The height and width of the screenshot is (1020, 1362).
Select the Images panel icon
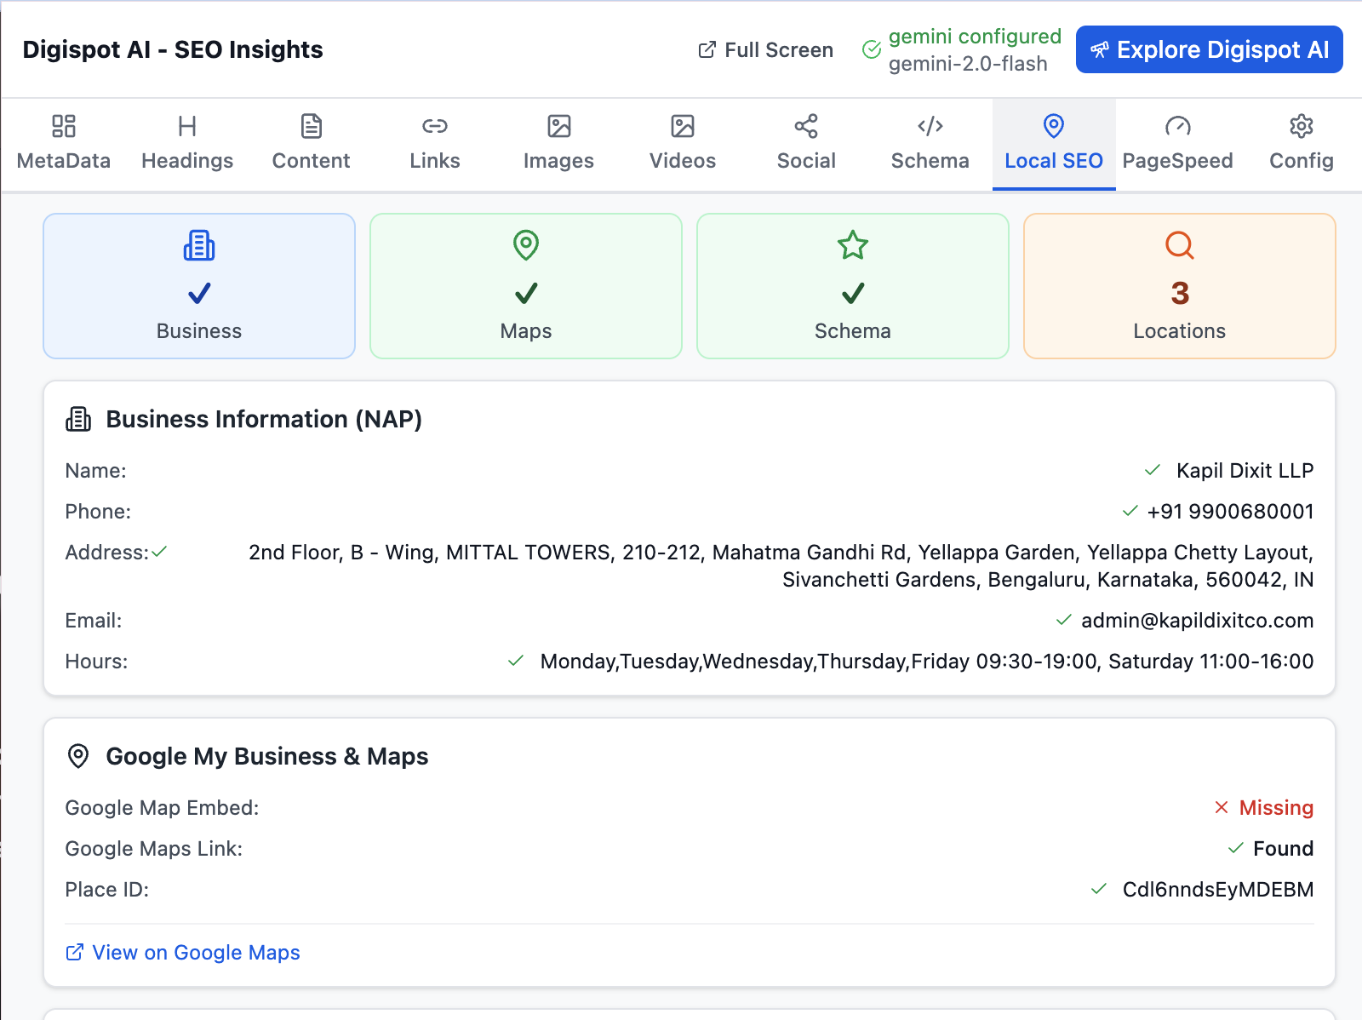tap(558, 127)
